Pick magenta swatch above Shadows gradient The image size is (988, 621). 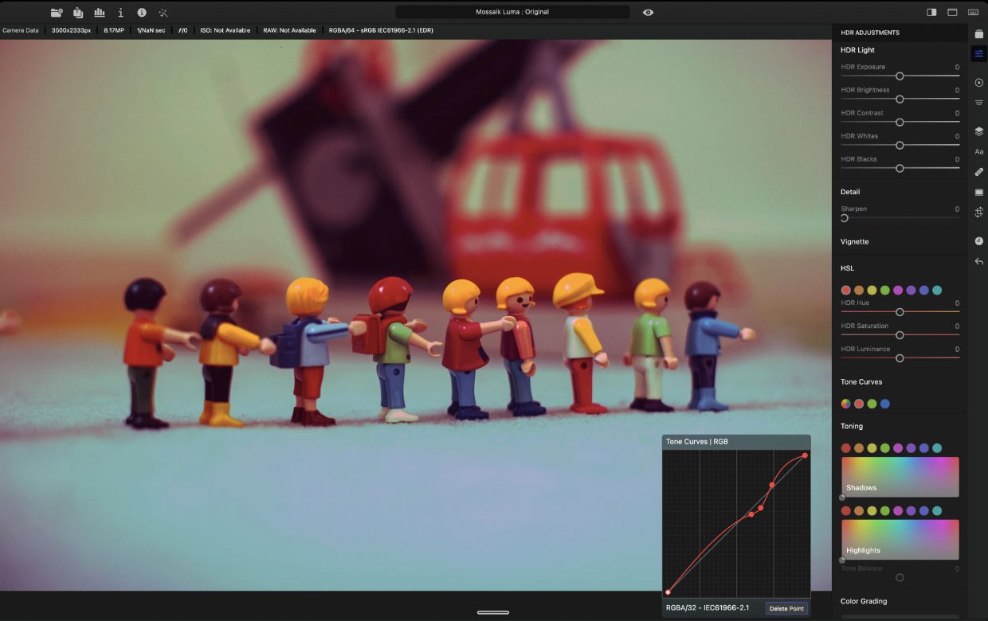click(898, 448)
